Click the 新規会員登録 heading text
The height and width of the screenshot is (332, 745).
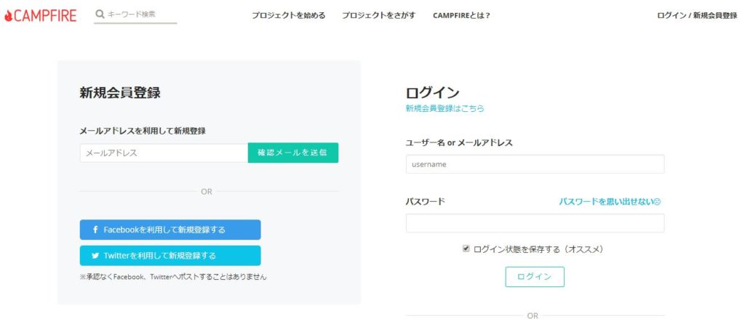tap(120, 92)
